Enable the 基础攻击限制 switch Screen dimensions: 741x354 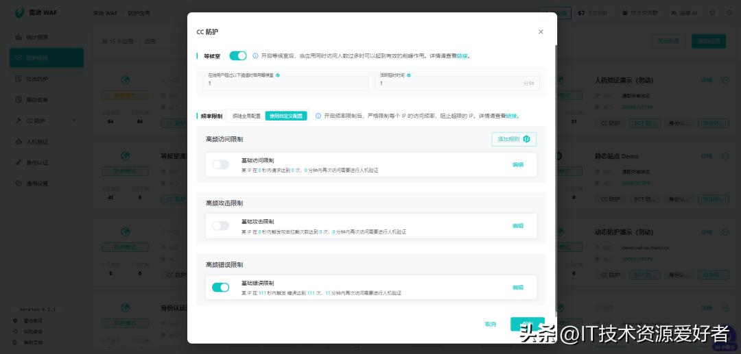(x=221, y=226)
